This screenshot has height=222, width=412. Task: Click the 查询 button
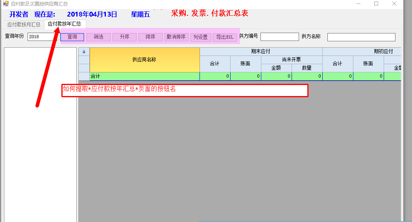click(x=72, y=37)
